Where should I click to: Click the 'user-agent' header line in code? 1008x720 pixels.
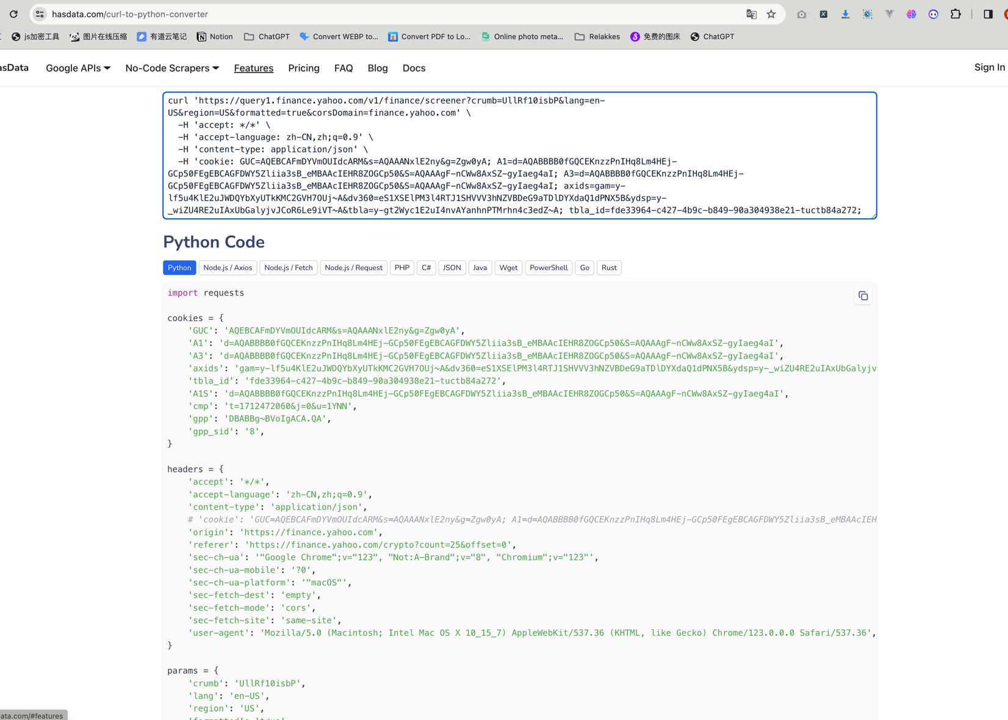click(532, 633)
